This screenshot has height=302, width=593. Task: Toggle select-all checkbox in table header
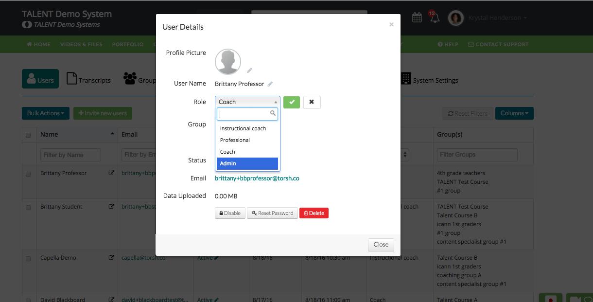[x=28, y=135]
